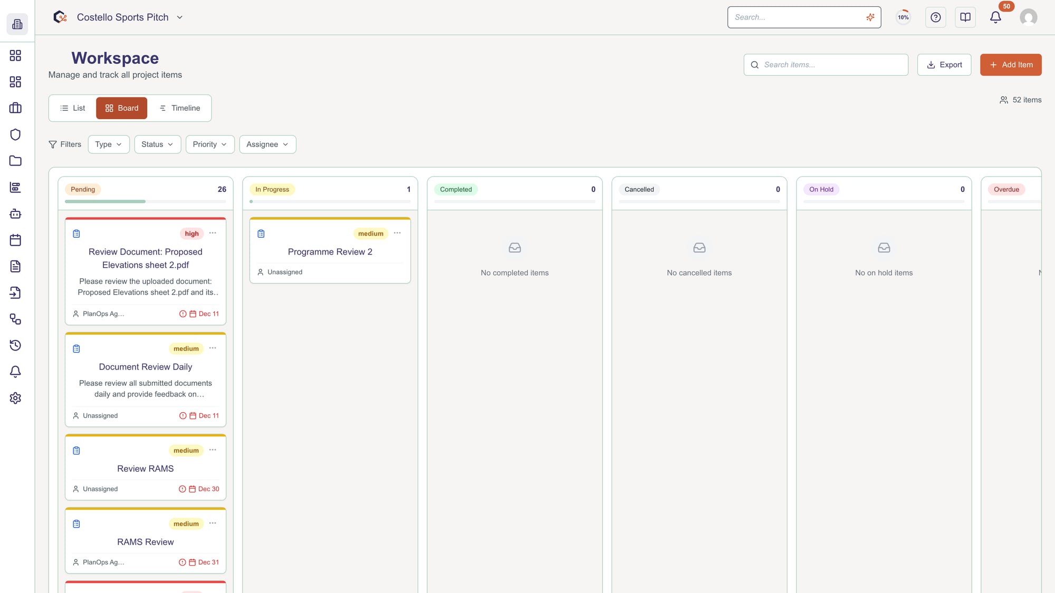Viewport: 1055px width, 593px height.
Task: Click the shield icon in sidebar
Action: tap(15, 134)
